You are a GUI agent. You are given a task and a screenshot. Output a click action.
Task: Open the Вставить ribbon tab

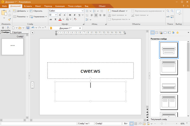point(28,6)
